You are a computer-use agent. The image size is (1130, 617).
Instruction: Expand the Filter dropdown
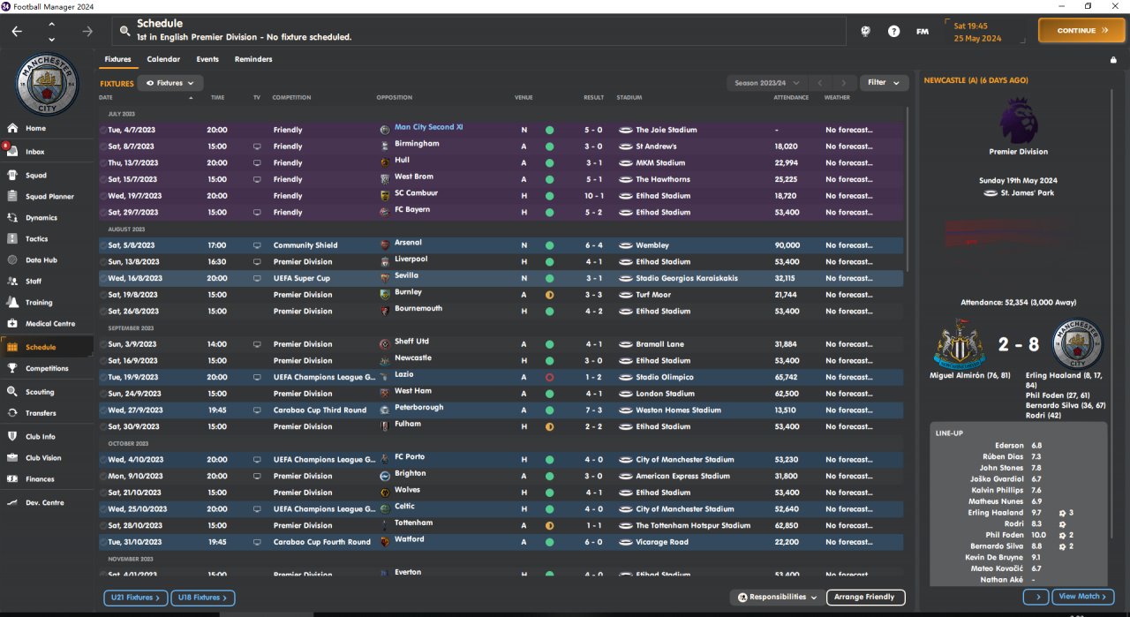pyautogui.click(x=884, y=83)
